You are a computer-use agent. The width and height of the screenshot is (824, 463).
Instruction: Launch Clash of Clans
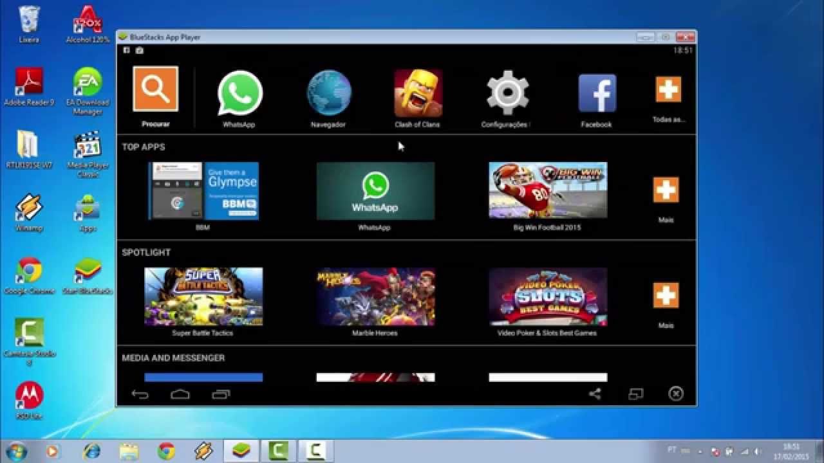pyautogui.click(x=418, y=93)
